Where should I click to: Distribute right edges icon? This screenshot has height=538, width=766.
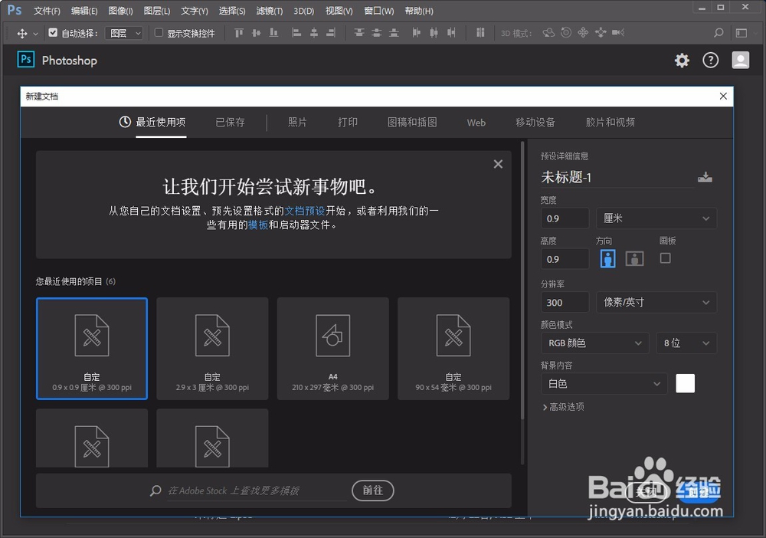coord(451,33)
